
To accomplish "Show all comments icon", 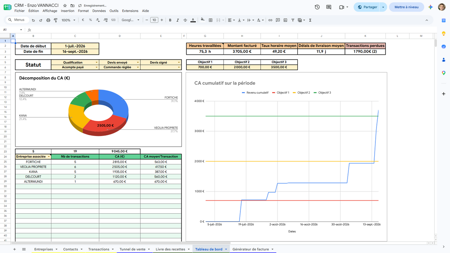I will (x=329, y=7).
